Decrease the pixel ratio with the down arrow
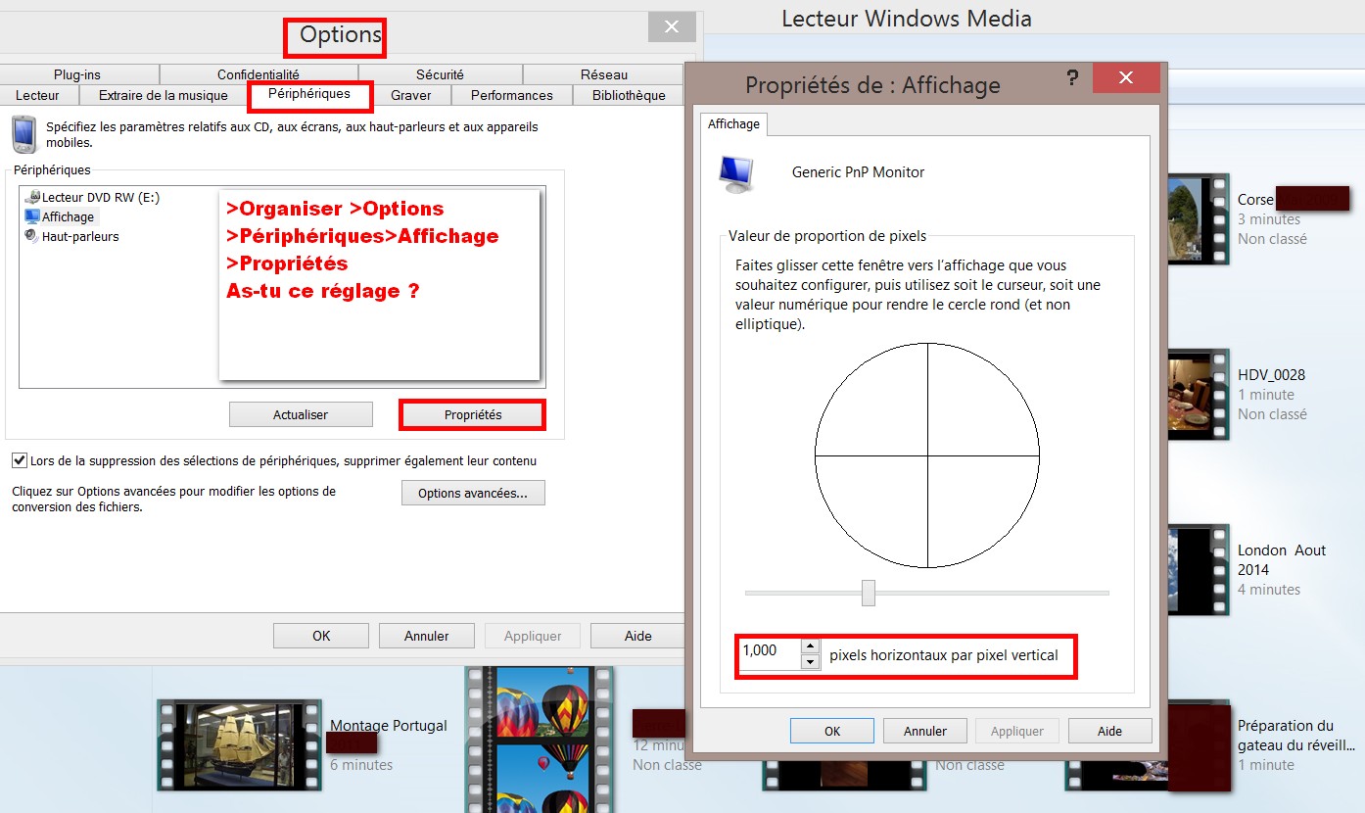Screen dimensions: 1365x813 coord(810,661)
